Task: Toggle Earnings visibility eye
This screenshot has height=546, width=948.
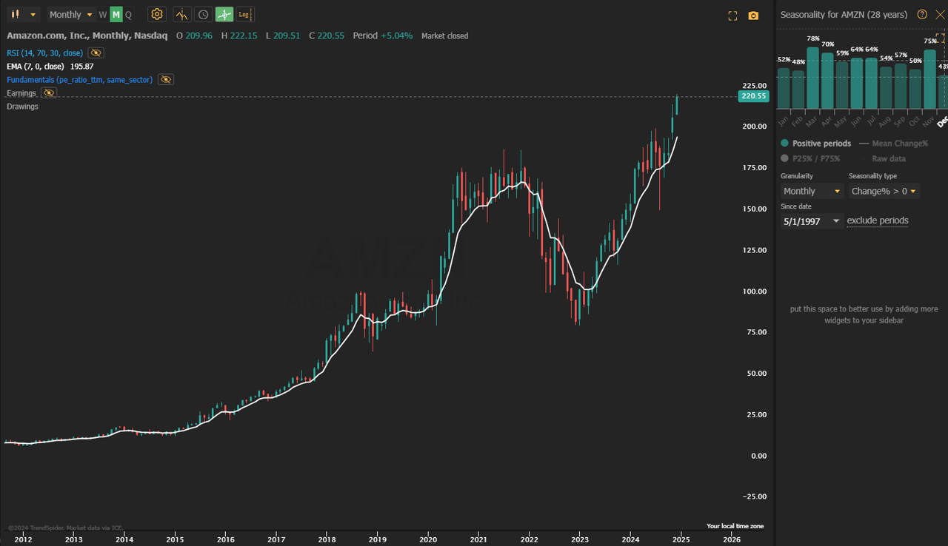Action: click(49, 92)
